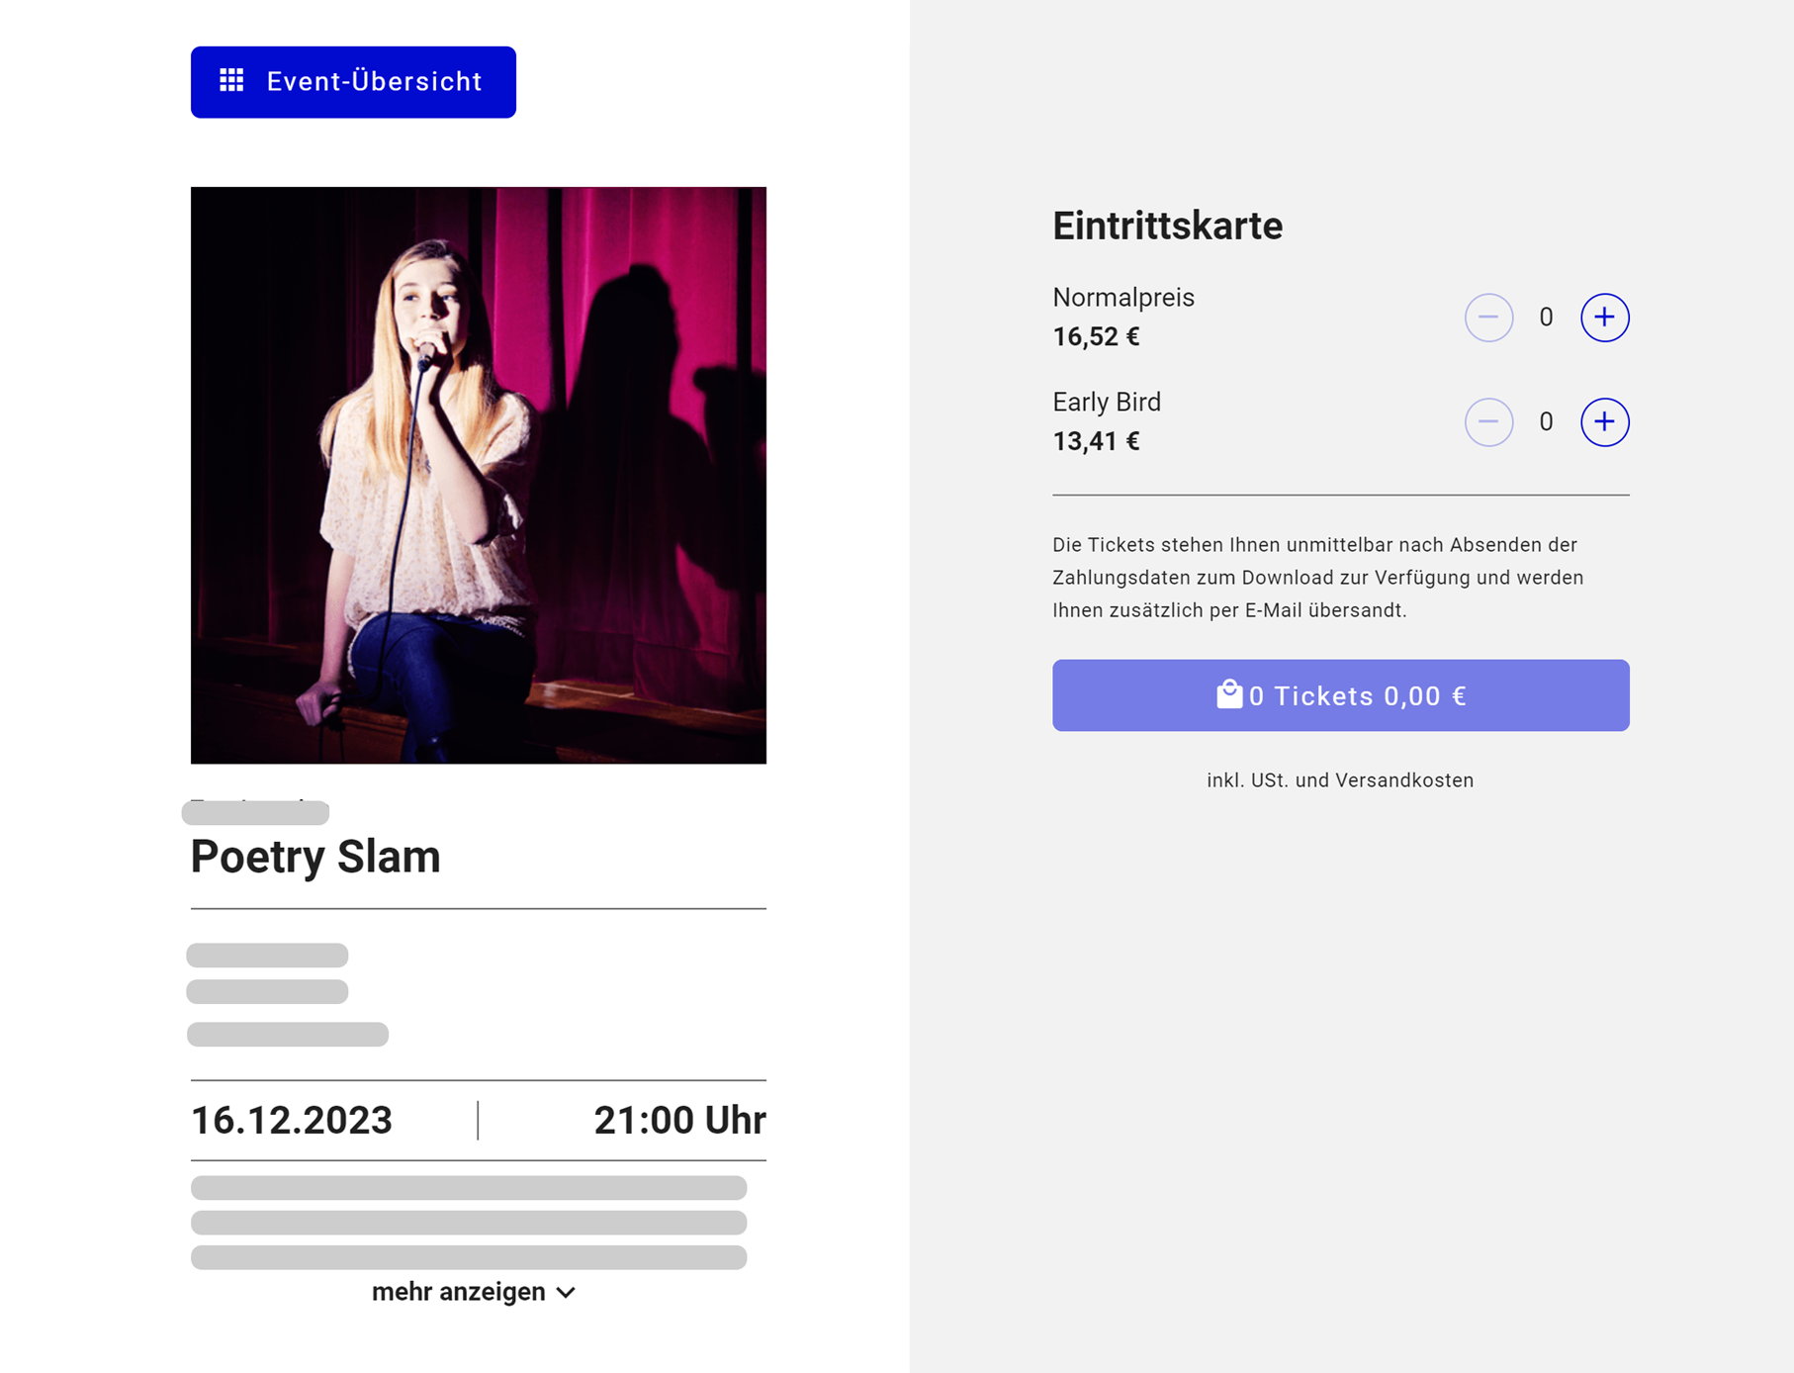Image resolution: width=1794 pixels, height=1373 pixels.
Task: Click the Normalpreis quantity value
Action: (1546, 318)
